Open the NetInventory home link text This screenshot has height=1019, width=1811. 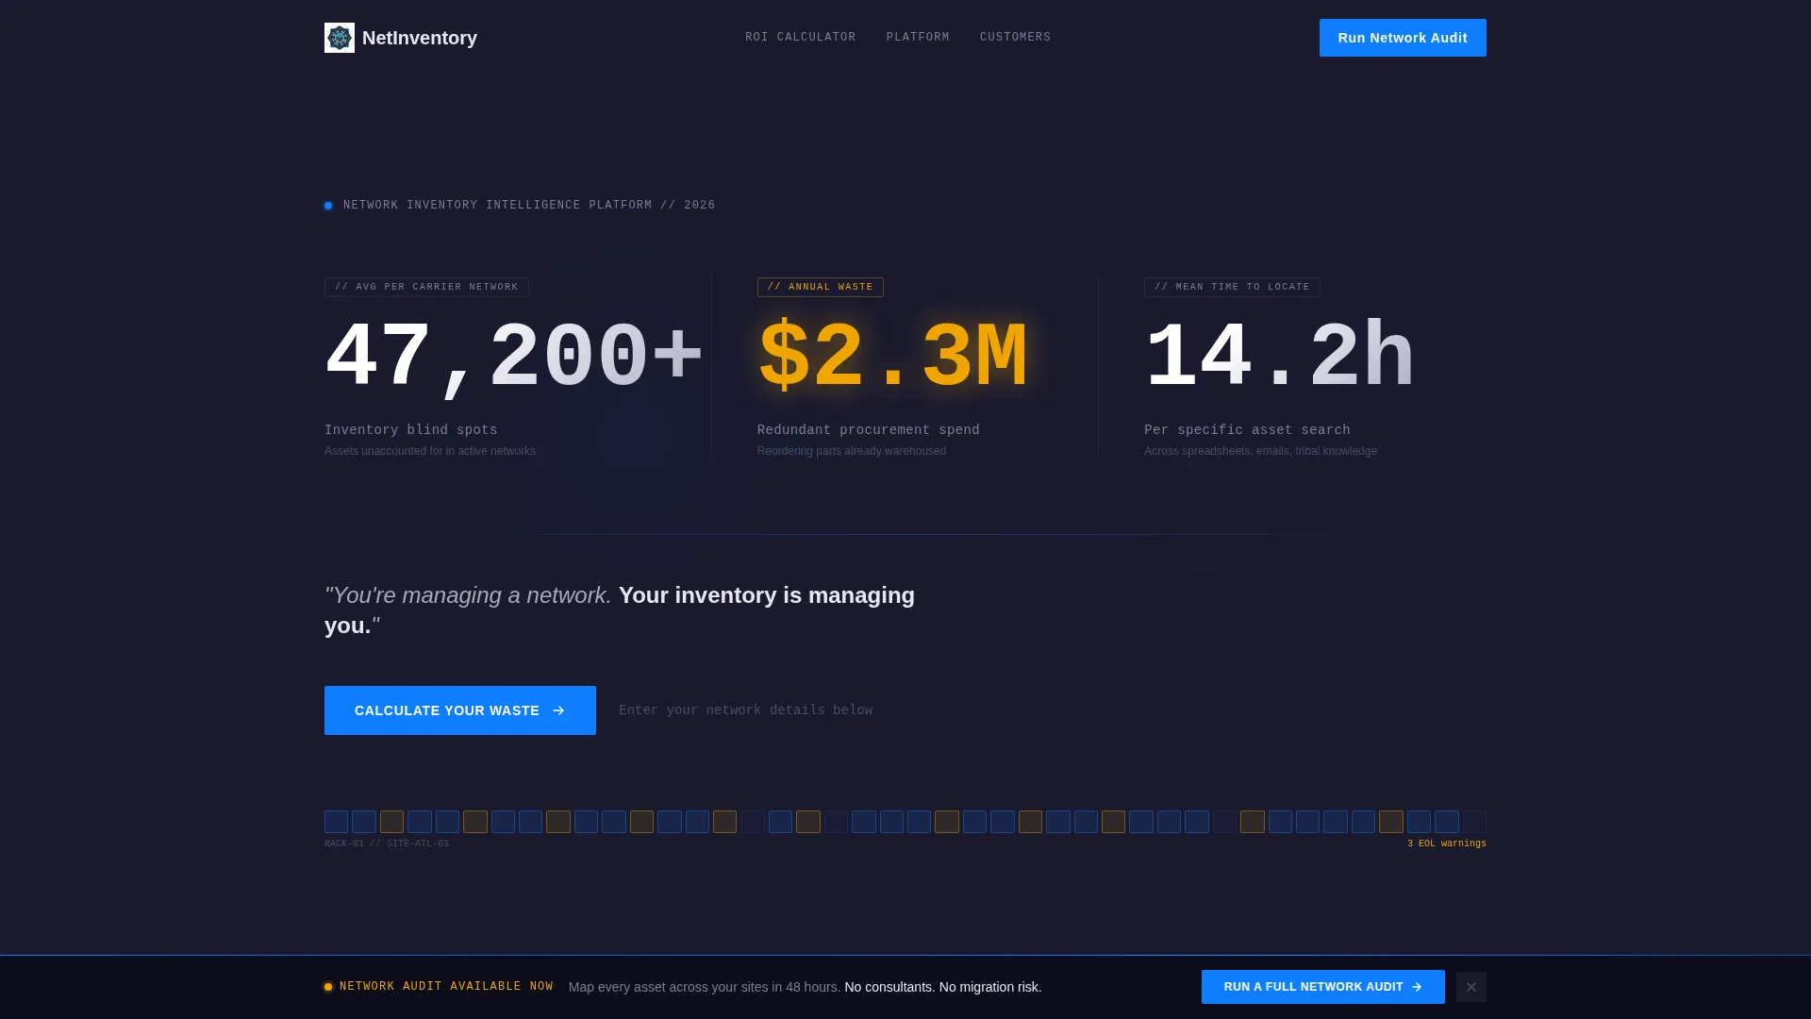tap(420, 38)
